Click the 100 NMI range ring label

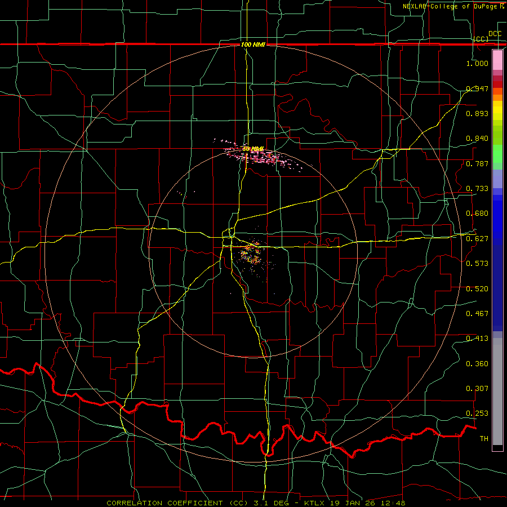pos(253,45)
